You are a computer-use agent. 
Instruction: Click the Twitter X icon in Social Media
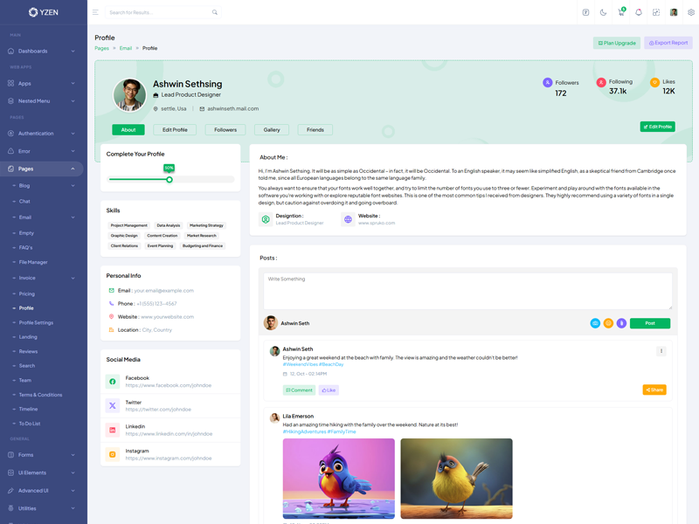[113, 406]
